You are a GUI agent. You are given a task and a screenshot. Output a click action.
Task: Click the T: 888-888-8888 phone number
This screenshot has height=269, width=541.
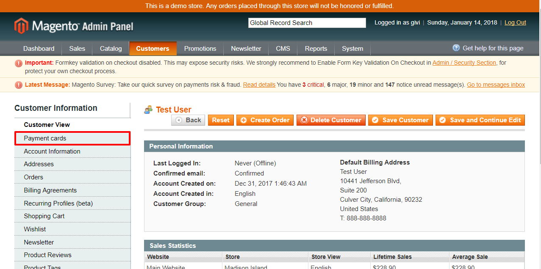click(363, 218)
